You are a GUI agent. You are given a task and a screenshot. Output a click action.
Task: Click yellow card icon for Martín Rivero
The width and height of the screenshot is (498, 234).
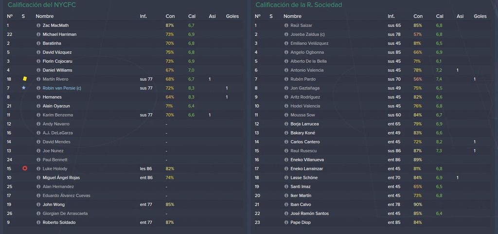[25, 79]
